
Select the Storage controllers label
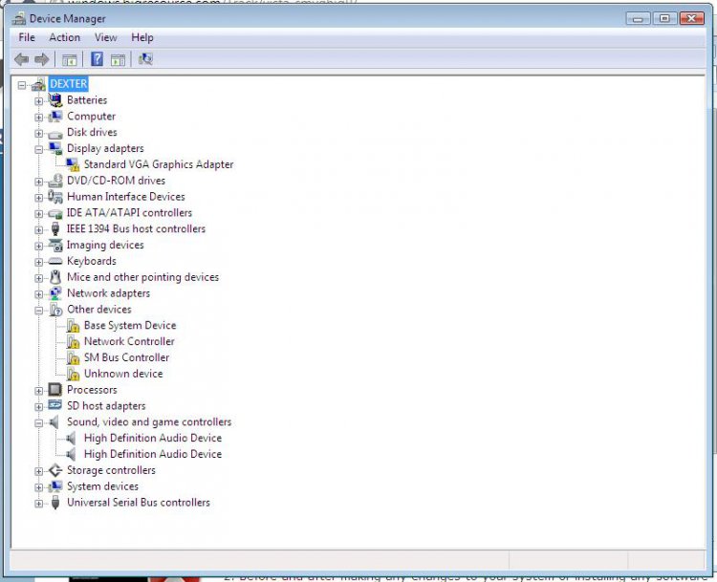tap(111, 470)
